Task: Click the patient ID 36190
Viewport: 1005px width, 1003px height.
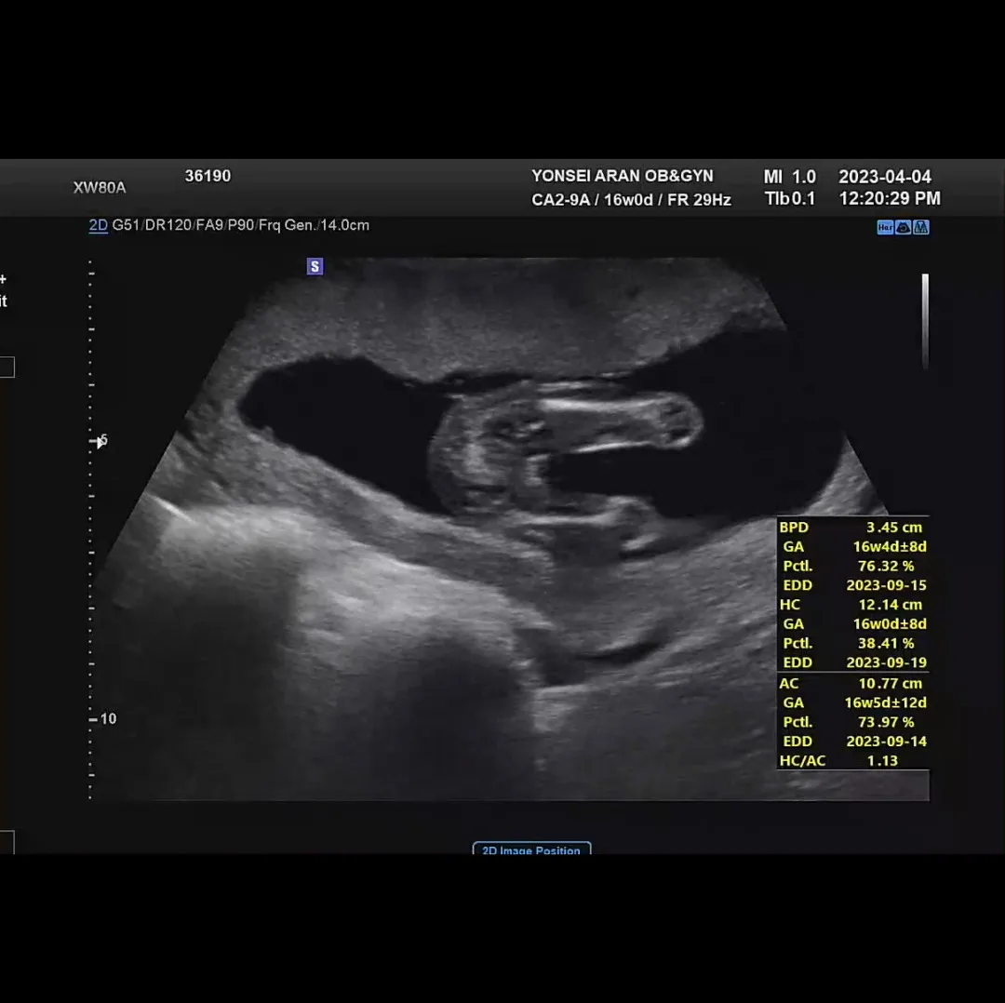Action: click(x=208, y=176)
